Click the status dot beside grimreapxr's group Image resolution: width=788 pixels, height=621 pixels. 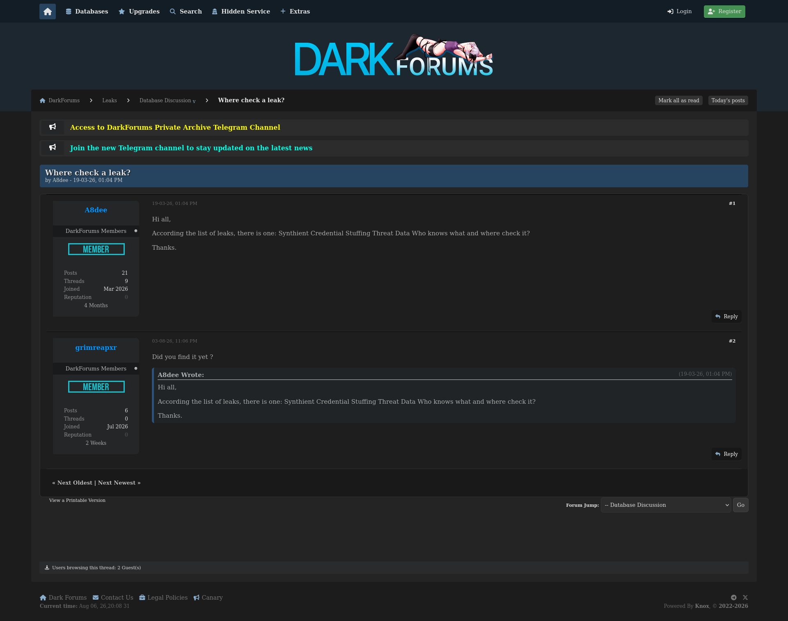coord(136,368)
